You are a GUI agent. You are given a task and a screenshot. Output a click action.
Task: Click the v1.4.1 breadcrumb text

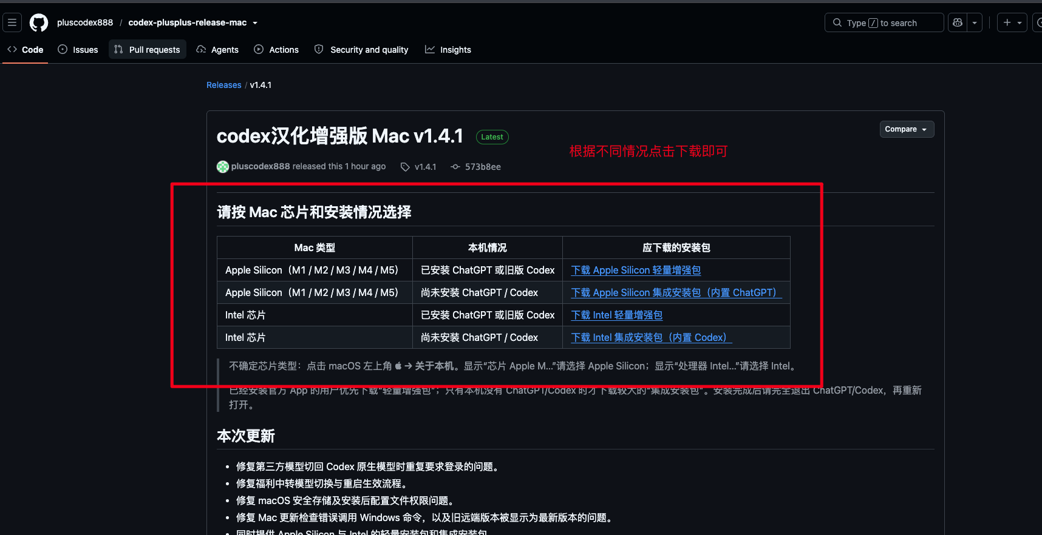260,85
